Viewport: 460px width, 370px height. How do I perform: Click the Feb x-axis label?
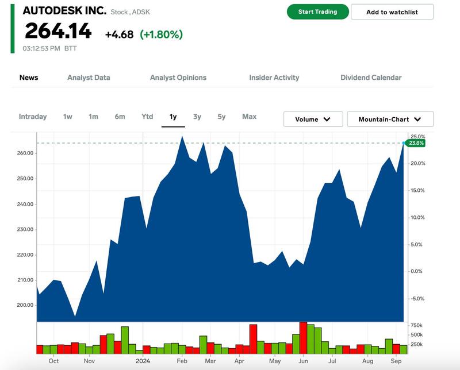coord(182,361)
